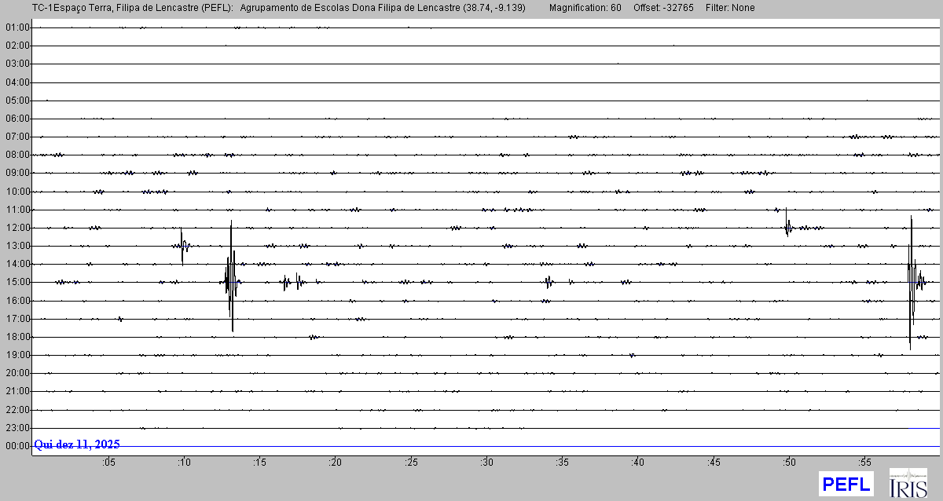This screenshot has height=501, width=943.
Task: Click the large seismic spike near minute :58
Action: tap(912, 281)
